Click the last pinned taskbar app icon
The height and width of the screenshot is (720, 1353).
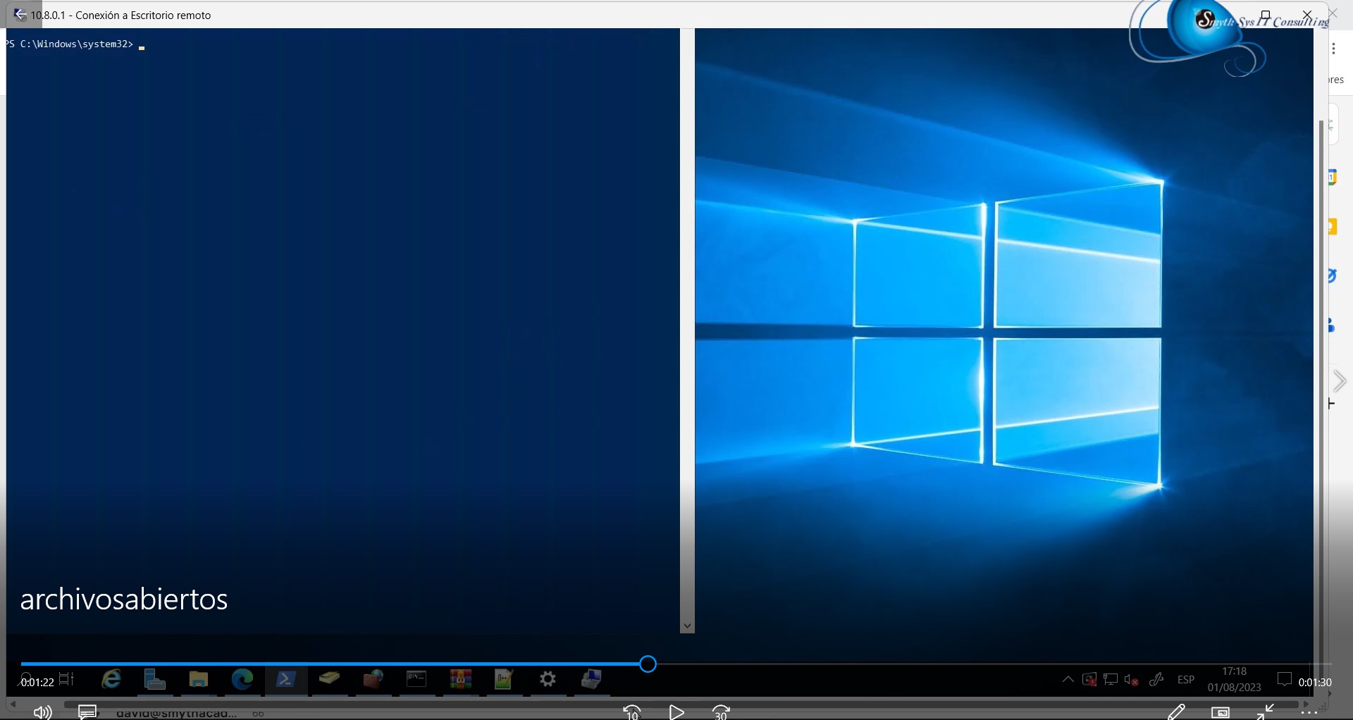(591, 679)
